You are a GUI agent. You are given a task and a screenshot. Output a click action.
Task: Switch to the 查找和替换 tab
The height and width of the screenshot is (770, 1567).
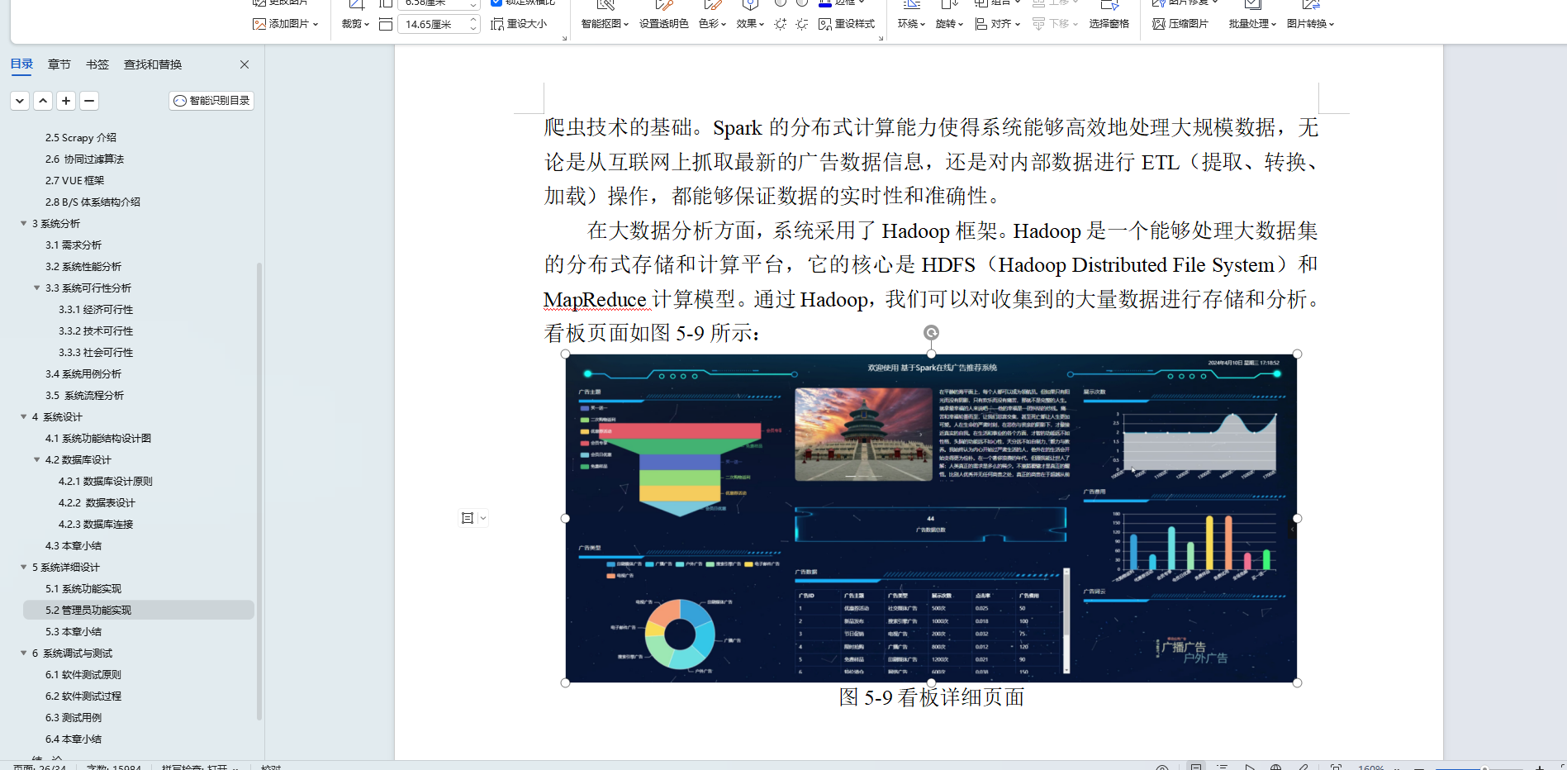tap(151, 64)
